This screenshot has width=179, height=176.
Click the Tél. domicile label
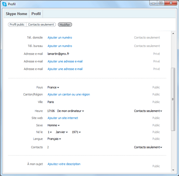(x=35, y=38)
